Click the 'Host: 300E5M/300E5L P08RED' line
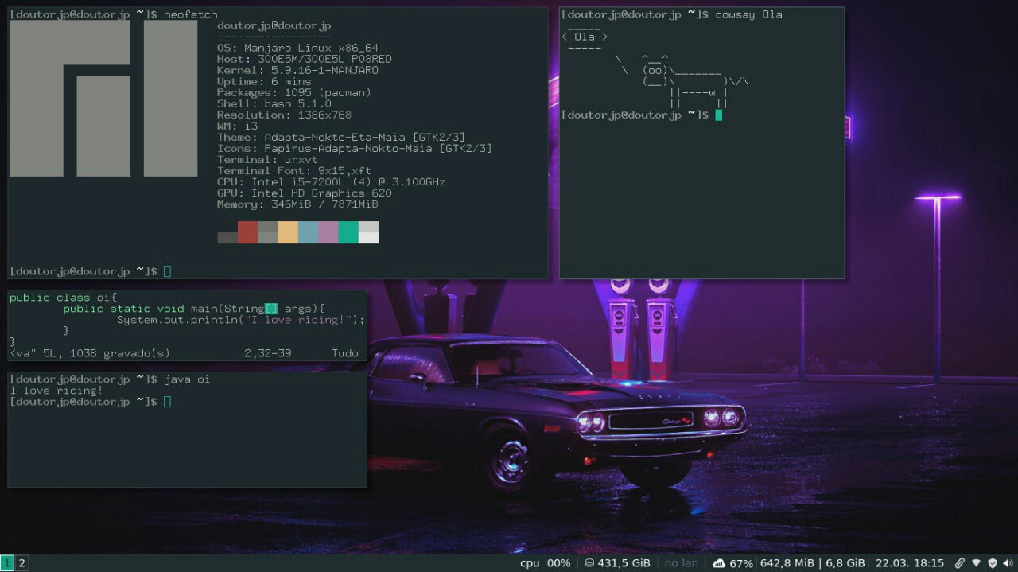This screenshot has height=572, width=1018. click(x=305, y=59)
